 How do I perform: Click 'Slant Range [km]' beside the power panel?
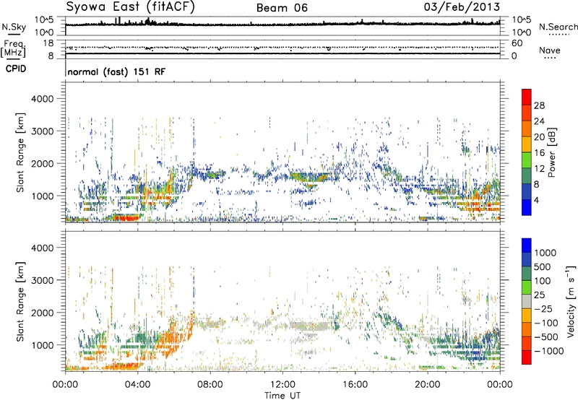tap(20, 152)
